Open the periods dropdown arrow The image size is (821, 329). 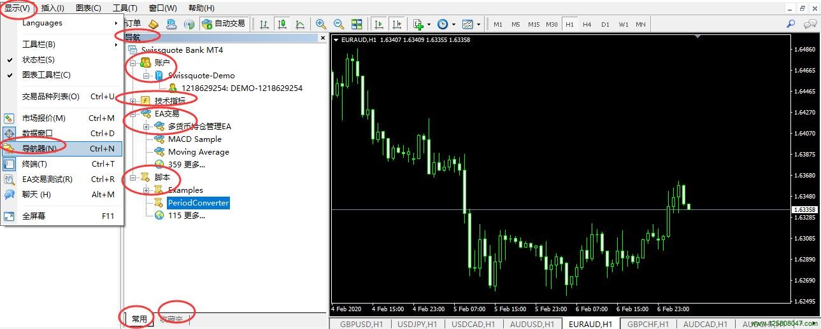click(x=453, y=24)
